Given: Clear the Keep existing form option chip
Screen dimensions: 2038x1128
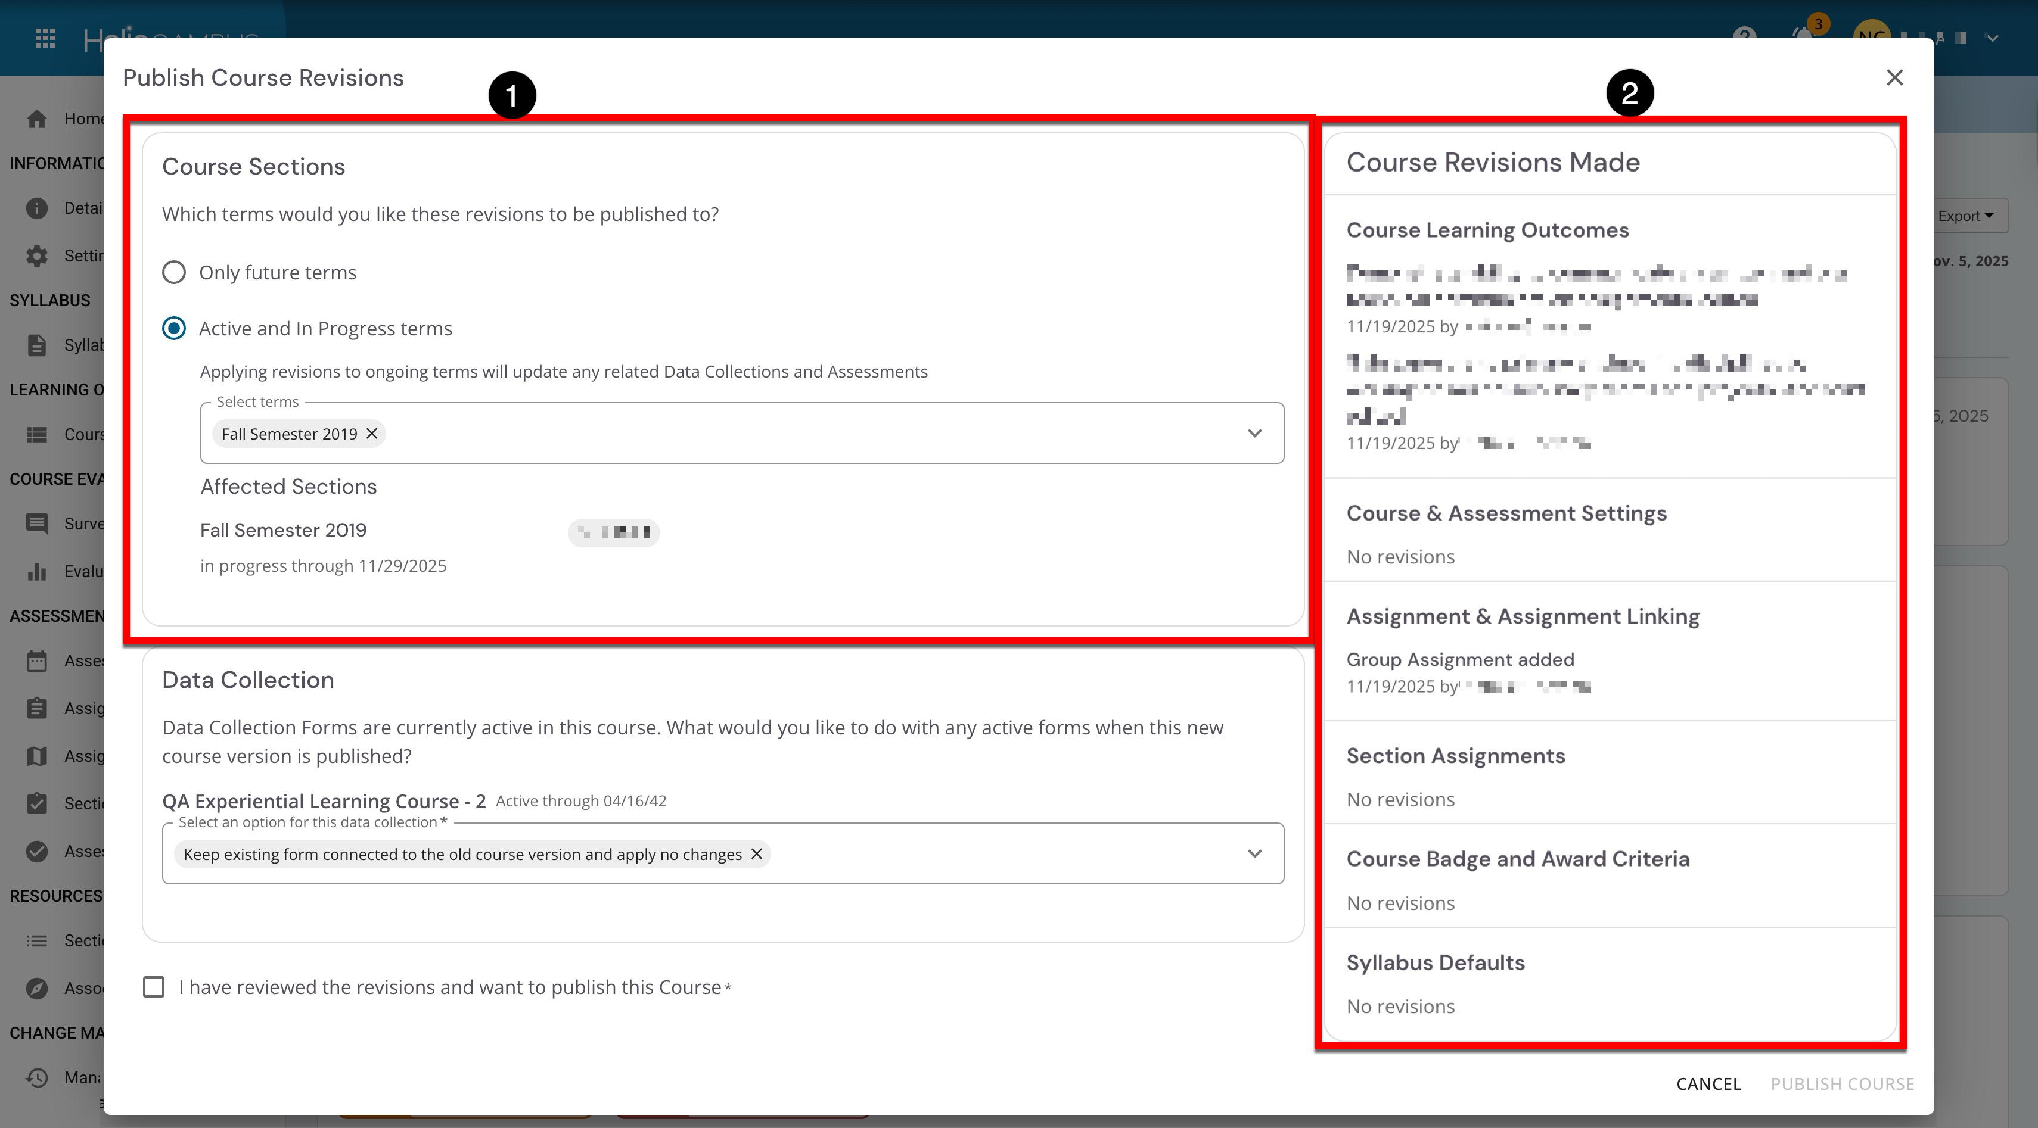Looking at the screenshot, I should pyautogui.click(x=756, y=853).
